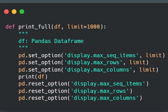
Task: Click 'display.max_columns' in reset_option call
Action: [104, 98]
